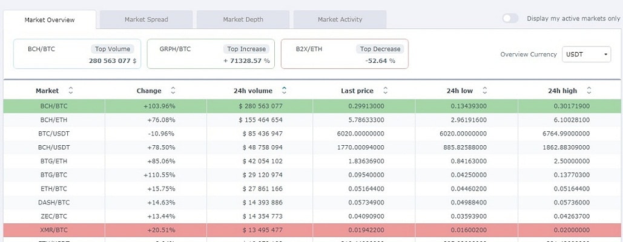Select the Market Activity tab
Image resolution: width=623 pixels, height=242 pixels.
point(340,19)
